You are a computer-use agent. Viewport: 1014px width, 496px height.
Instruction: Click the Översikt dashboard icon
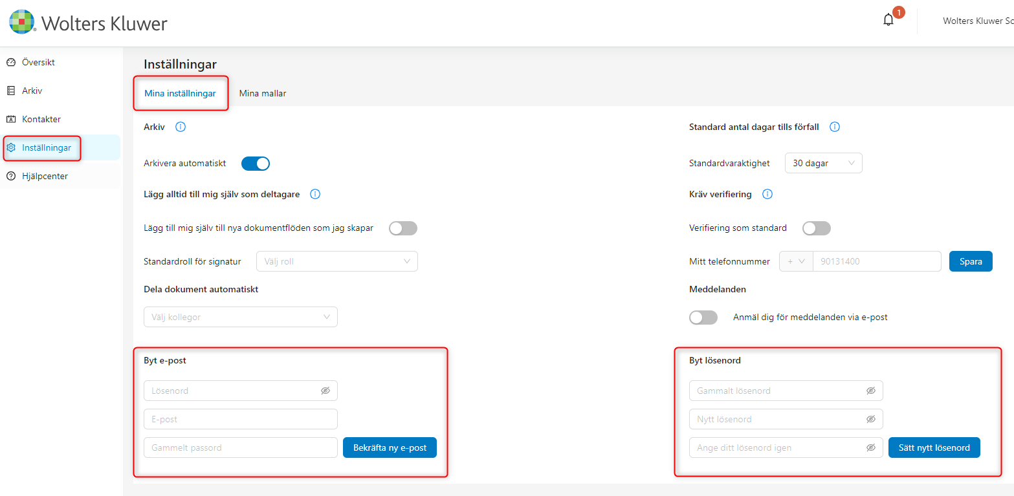(11, 63)
